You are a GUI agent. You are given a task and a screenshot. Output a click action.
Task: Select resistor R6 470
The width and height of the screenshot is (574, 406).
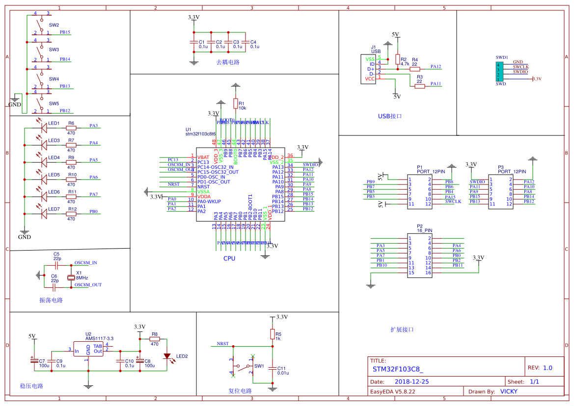pyautogui.click(x=71, y=128)
